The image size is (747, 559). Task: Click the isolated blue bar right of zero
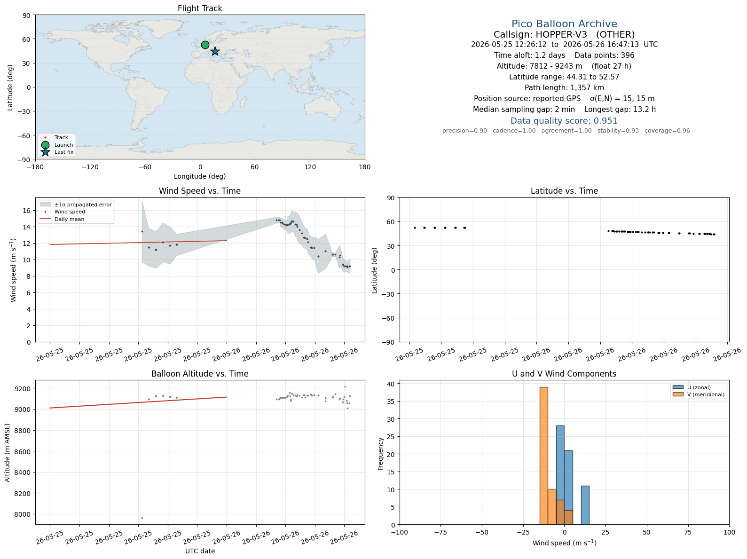(x=585, y=505)
